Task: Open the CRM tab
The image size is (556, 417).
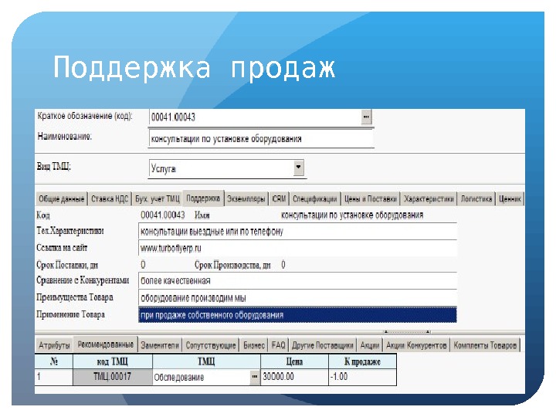Action: 279,199
